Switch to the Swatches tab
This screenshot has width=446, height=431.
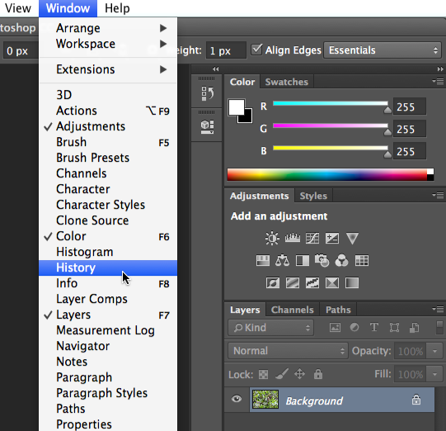286,82
